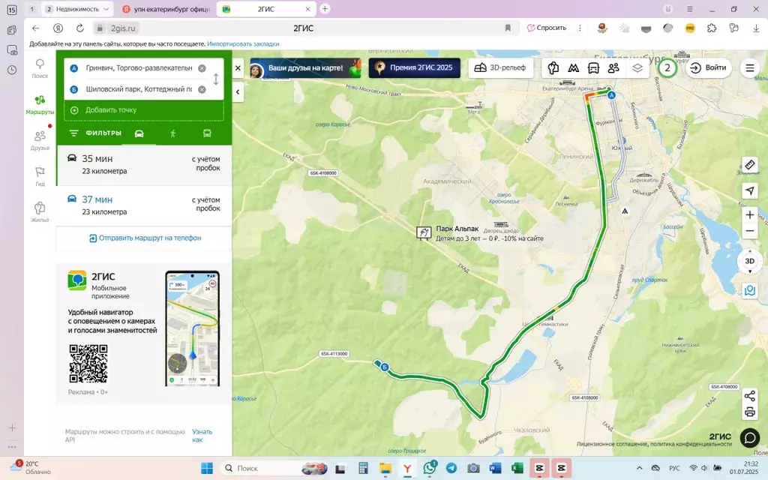Open the hamburger main menu
Viewport: 768px width, 480px height.
click(x=749, y=68)
